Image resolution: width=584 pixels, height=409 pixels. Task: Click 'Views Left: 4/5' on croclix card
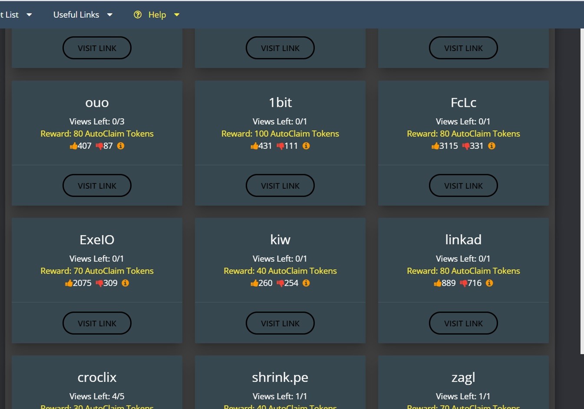[x=97, y=396]
